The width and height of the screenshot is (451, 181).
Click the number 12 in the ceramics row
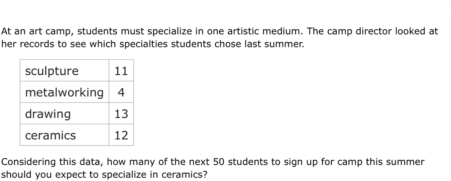[x=121, y=136]
